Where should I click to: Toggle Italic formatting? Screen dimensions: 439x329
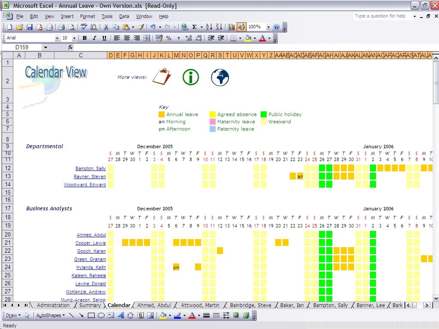[x=94, y=38]
